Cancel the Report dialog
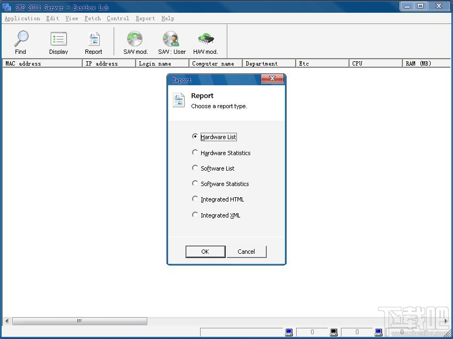 coord(247,251)
